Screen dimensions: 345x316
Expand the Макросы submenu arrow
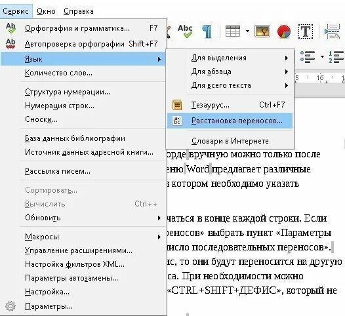pos(159,237)
